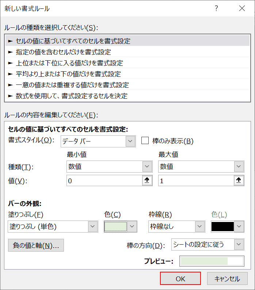Viewport: 255px width, 290px height.
Task: Click the 最大値 value field showing 1
Action: [196, 181]
